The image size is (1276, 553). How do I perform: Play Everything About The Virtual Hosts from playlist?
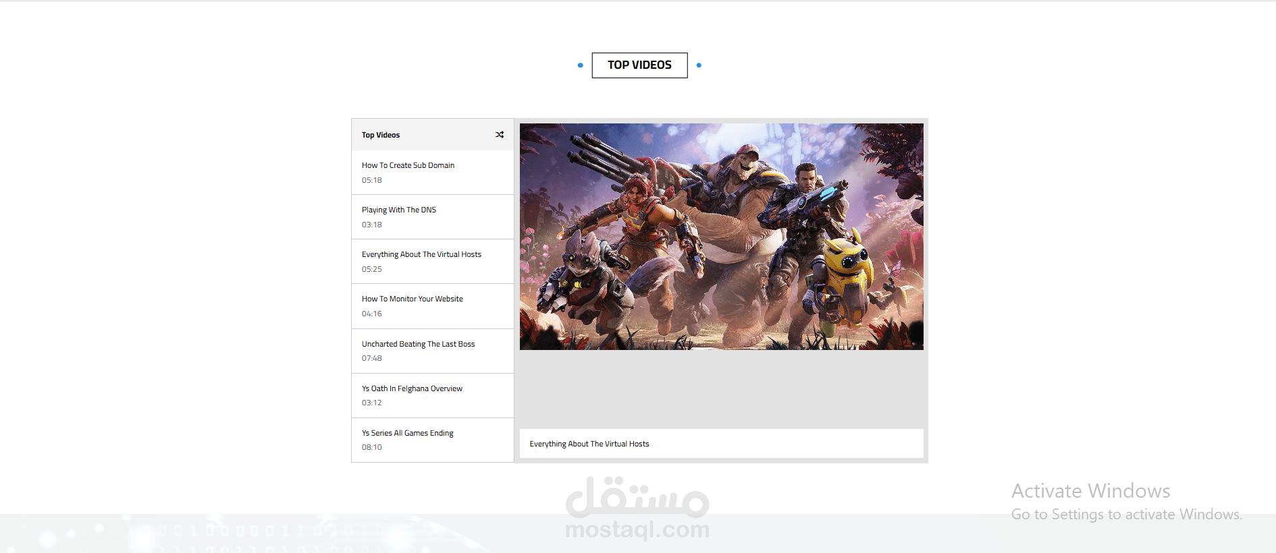pos(433,262)
